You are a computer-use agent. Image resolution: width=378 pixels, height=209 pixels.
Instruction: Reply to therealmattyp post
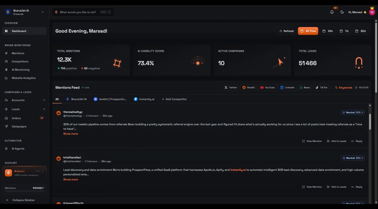[357, 141]
